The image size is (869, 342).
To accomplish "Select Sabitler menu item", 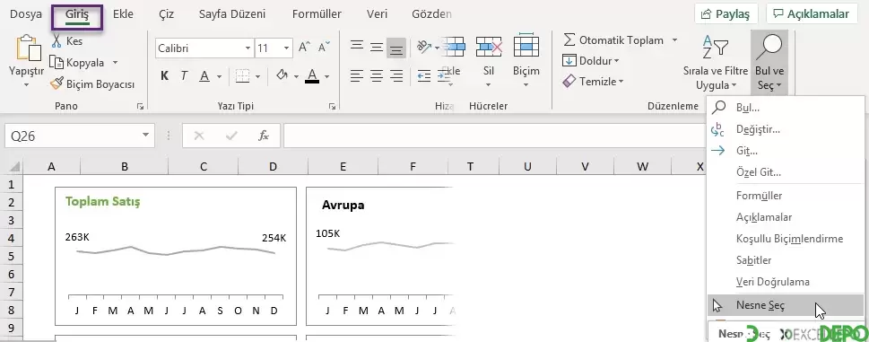I will coord(786,260).
